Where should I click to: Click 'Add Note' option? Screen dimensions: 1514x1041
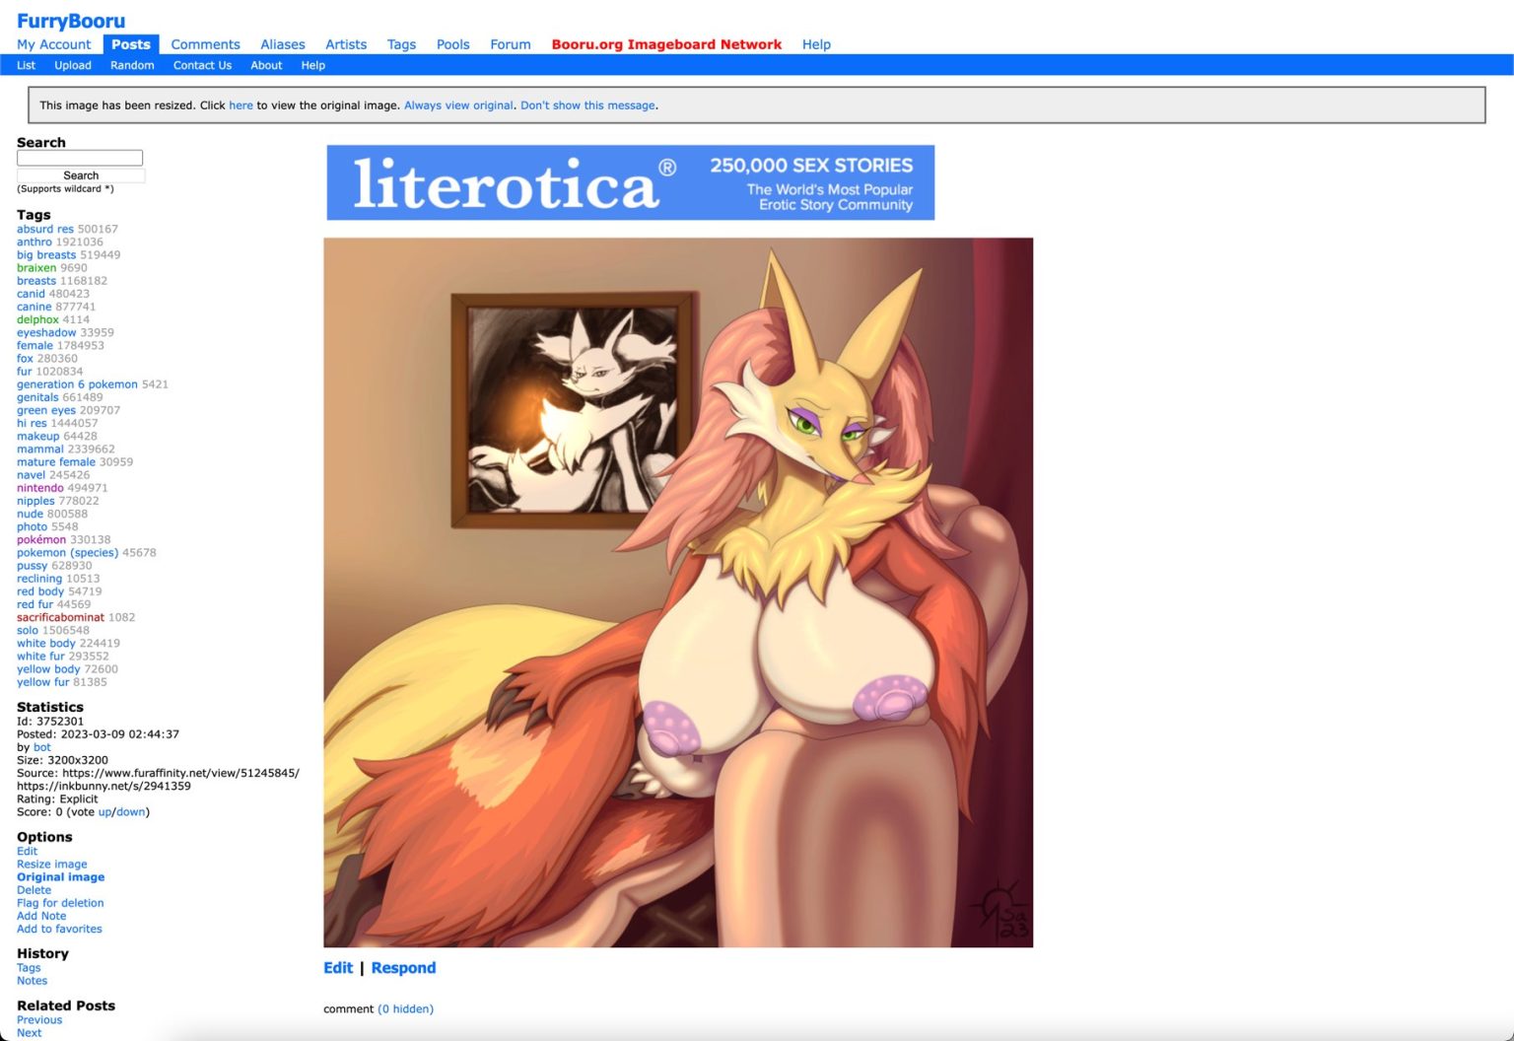pyautogui.click(x=41, y=916)
